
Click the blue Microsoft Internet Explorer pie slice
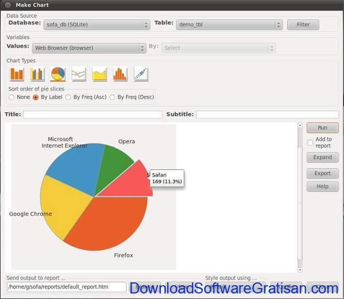[78, 167]
